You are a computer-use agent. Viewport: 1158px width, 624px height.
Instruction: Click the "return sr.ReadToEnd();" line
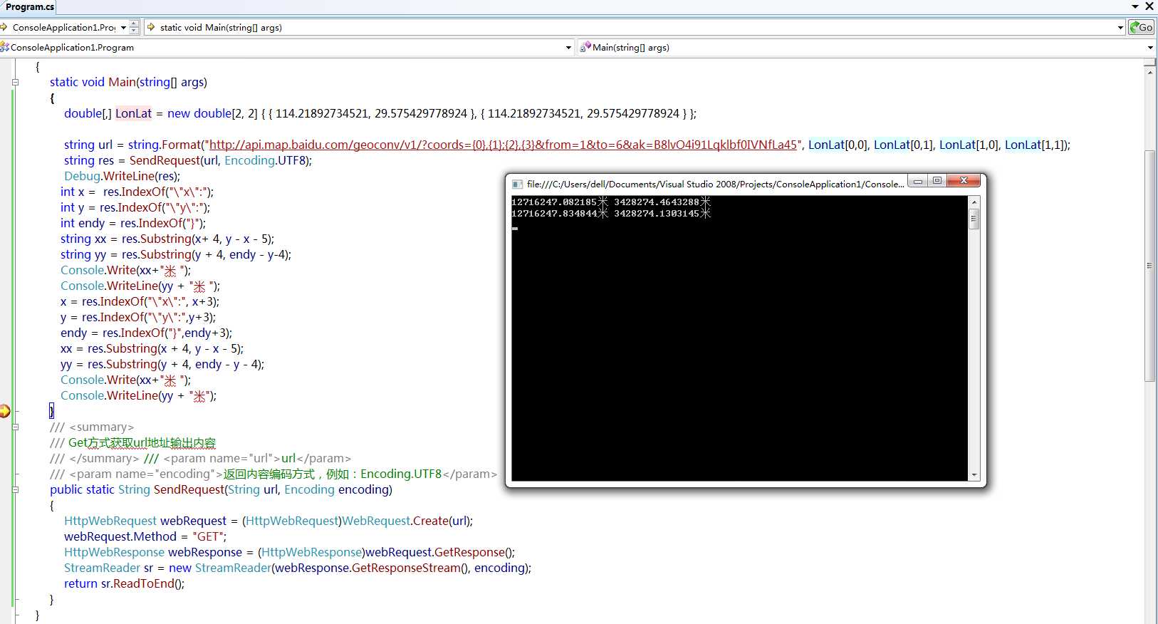click(x=124, y=583)
